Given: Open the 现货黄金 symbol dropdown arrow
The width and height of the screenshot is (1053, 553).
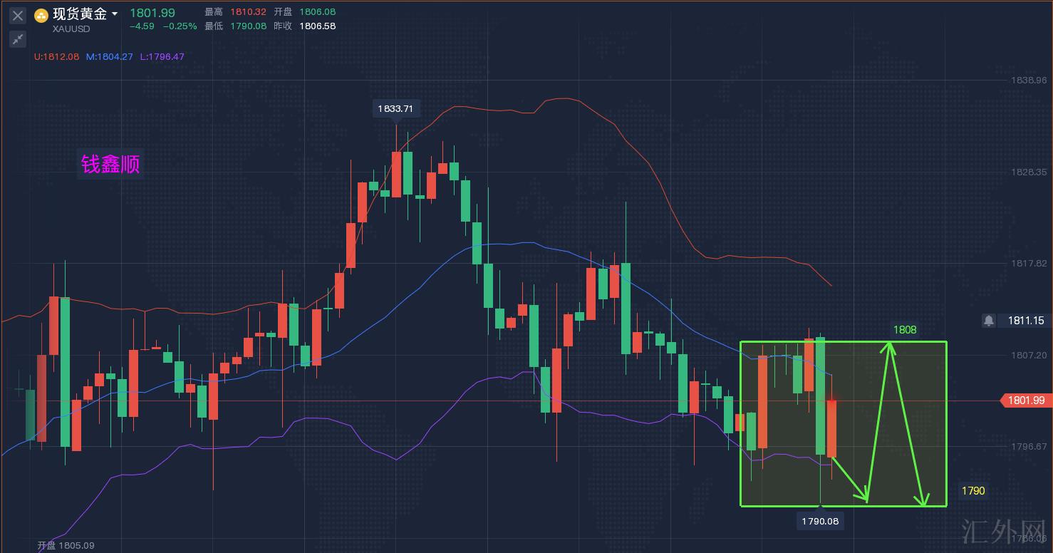Looking at the screenshot, I should pyautogui.click(x=115, y=14).
